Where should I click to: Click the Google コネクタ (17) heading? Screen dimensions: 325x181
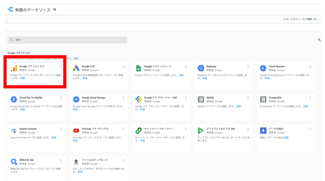[x=19, y=53]
